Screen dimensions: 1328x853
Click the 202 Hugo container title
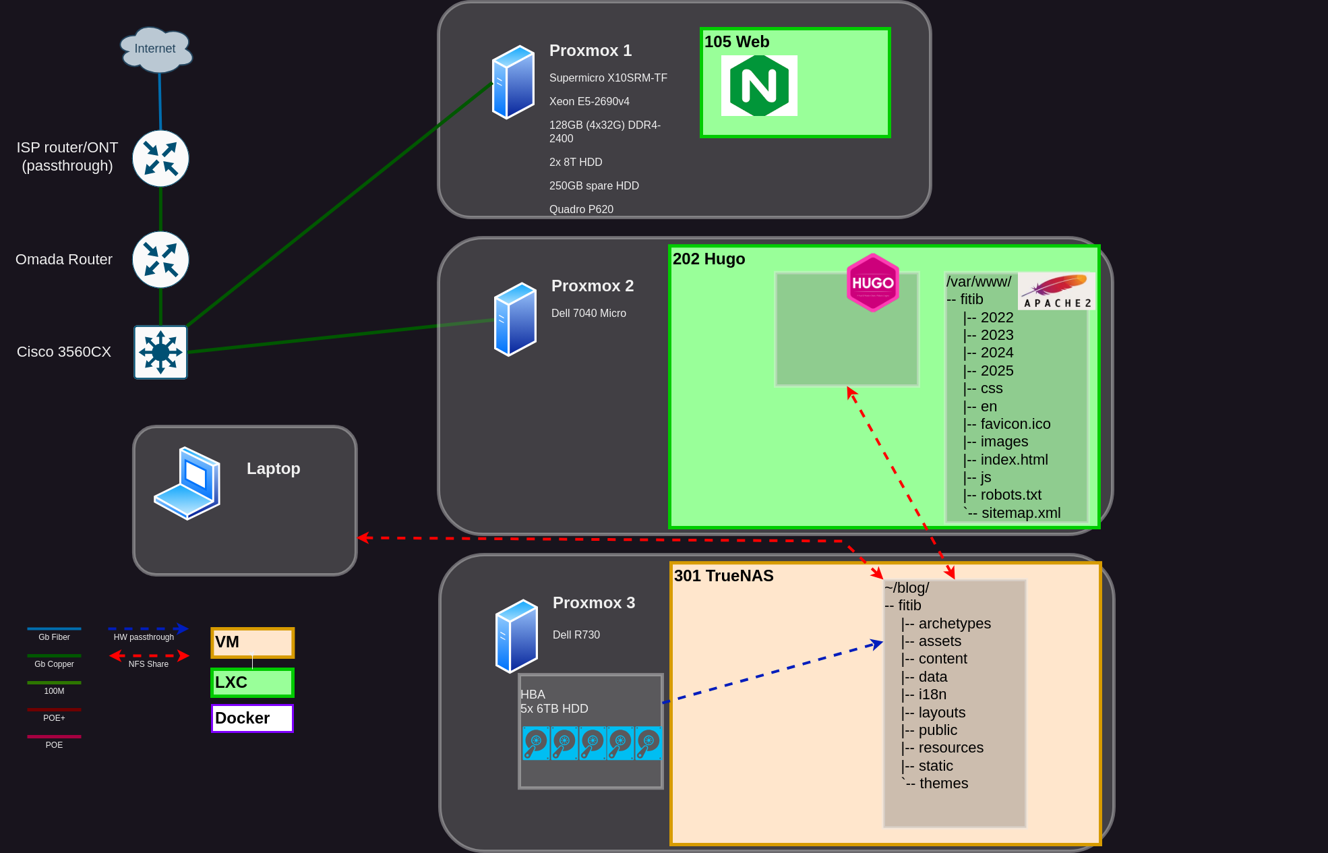click(x=708, y=259)
